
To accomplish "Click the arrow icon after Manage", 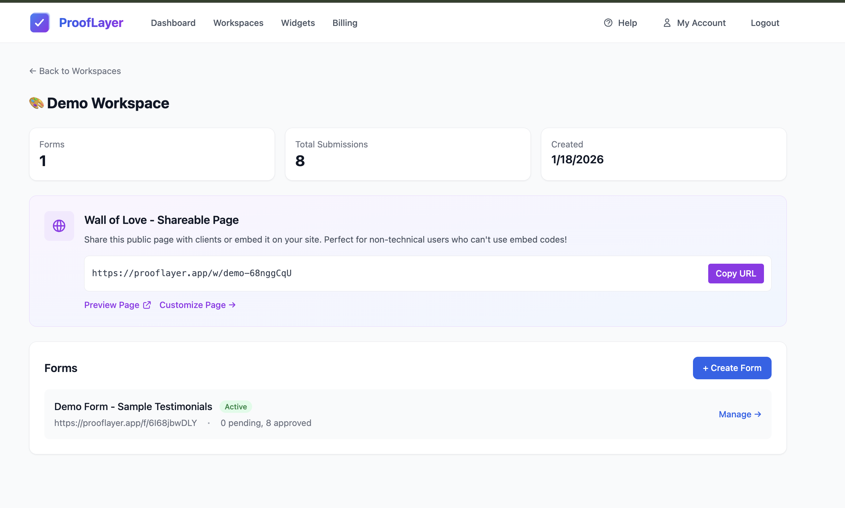I will tap(758, 414).
